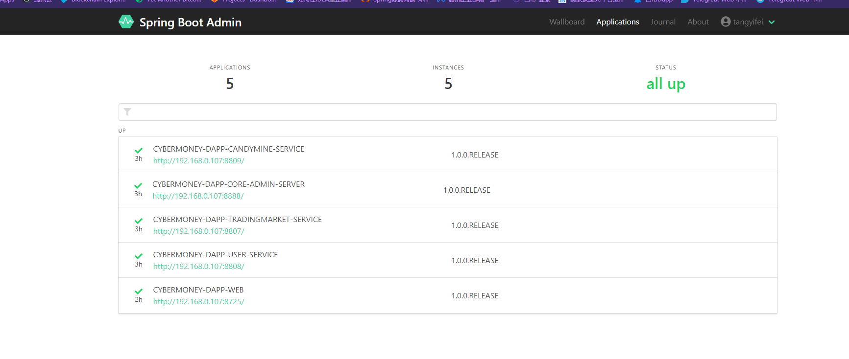Image resolution: width=849 pixels, height=359 pixels.
Task: Click the green "all up" status text
Action: pyautogui.click(x=666, y=84)
